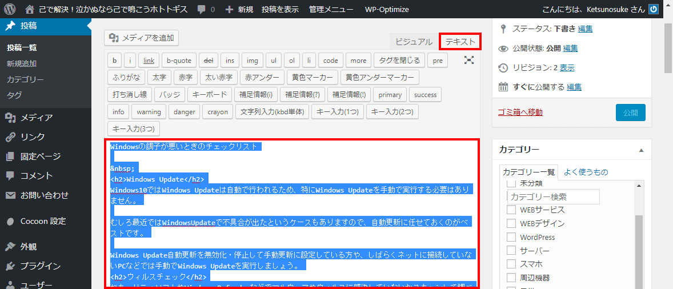This screenshot has width=673, height=289.
Task: Click the warning quicktag button
Action: 149,112
